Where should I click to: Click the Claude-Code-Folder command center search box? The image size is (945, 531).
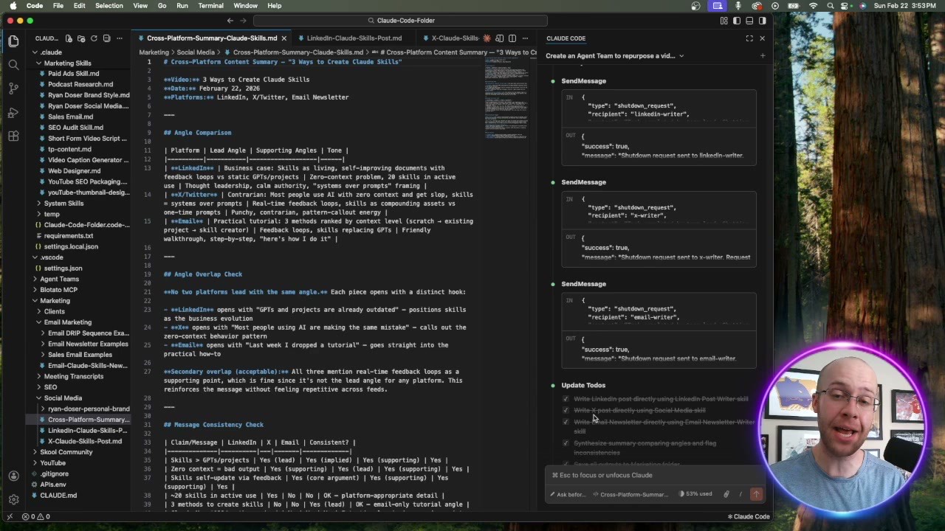coord(401,21)
